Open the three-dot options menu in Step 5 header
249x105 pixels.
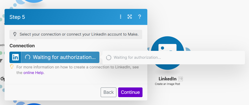coord(120,17)
